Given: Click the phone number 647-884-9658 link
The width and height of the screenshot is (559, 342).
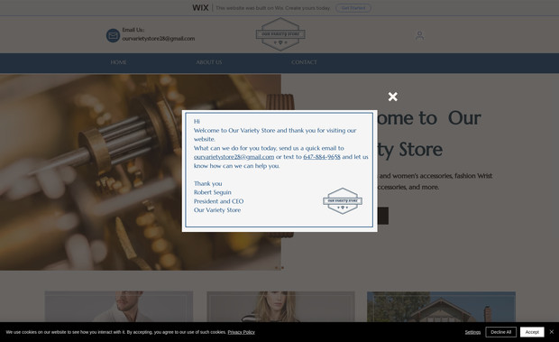Looking at the screenshot, I should [322, 157].
